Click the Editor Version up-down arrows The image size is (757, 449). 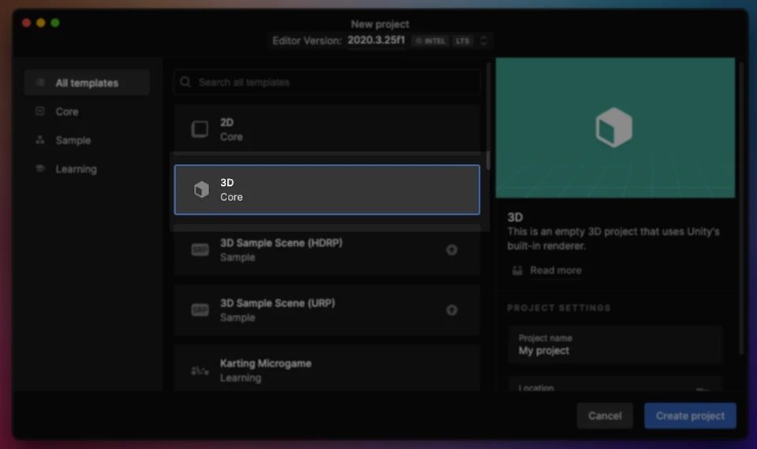click(483, 40)
